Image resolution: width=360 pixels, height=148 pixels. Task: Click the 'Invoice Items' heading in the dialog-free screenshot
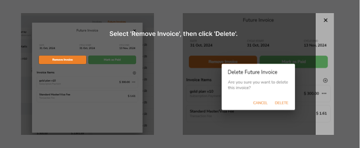pyautogui.click(x=45, y=72)
